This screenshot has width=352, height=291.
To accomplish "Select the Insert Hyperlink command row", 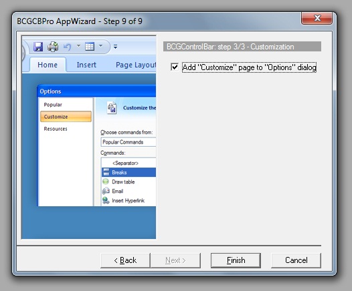I will pyautogui.click(x=128, y=201).
